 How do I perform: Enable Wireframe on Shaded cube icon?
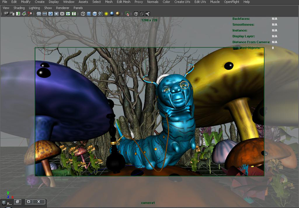95,14
